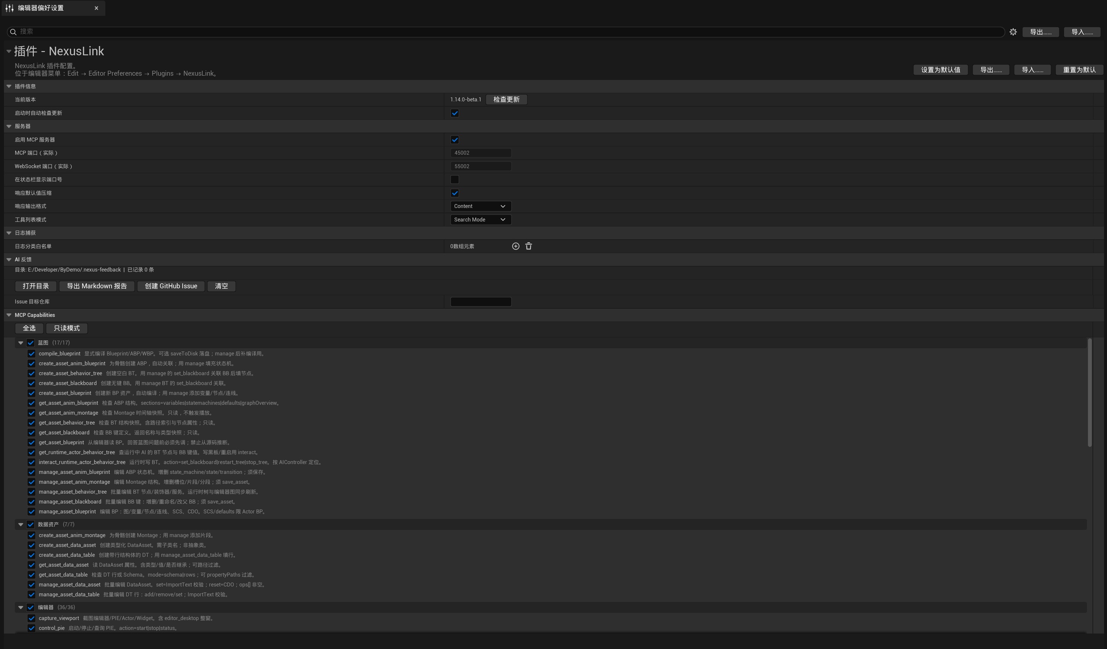This screenshot has height=649, width=1107.
Task: Disable the MCP server checkbox
Action: click(x=454, y=140)
